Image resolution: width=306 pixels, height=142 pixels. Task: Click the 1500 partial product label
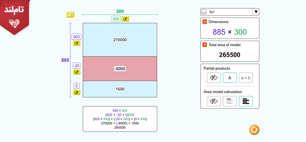click(120, 89)
